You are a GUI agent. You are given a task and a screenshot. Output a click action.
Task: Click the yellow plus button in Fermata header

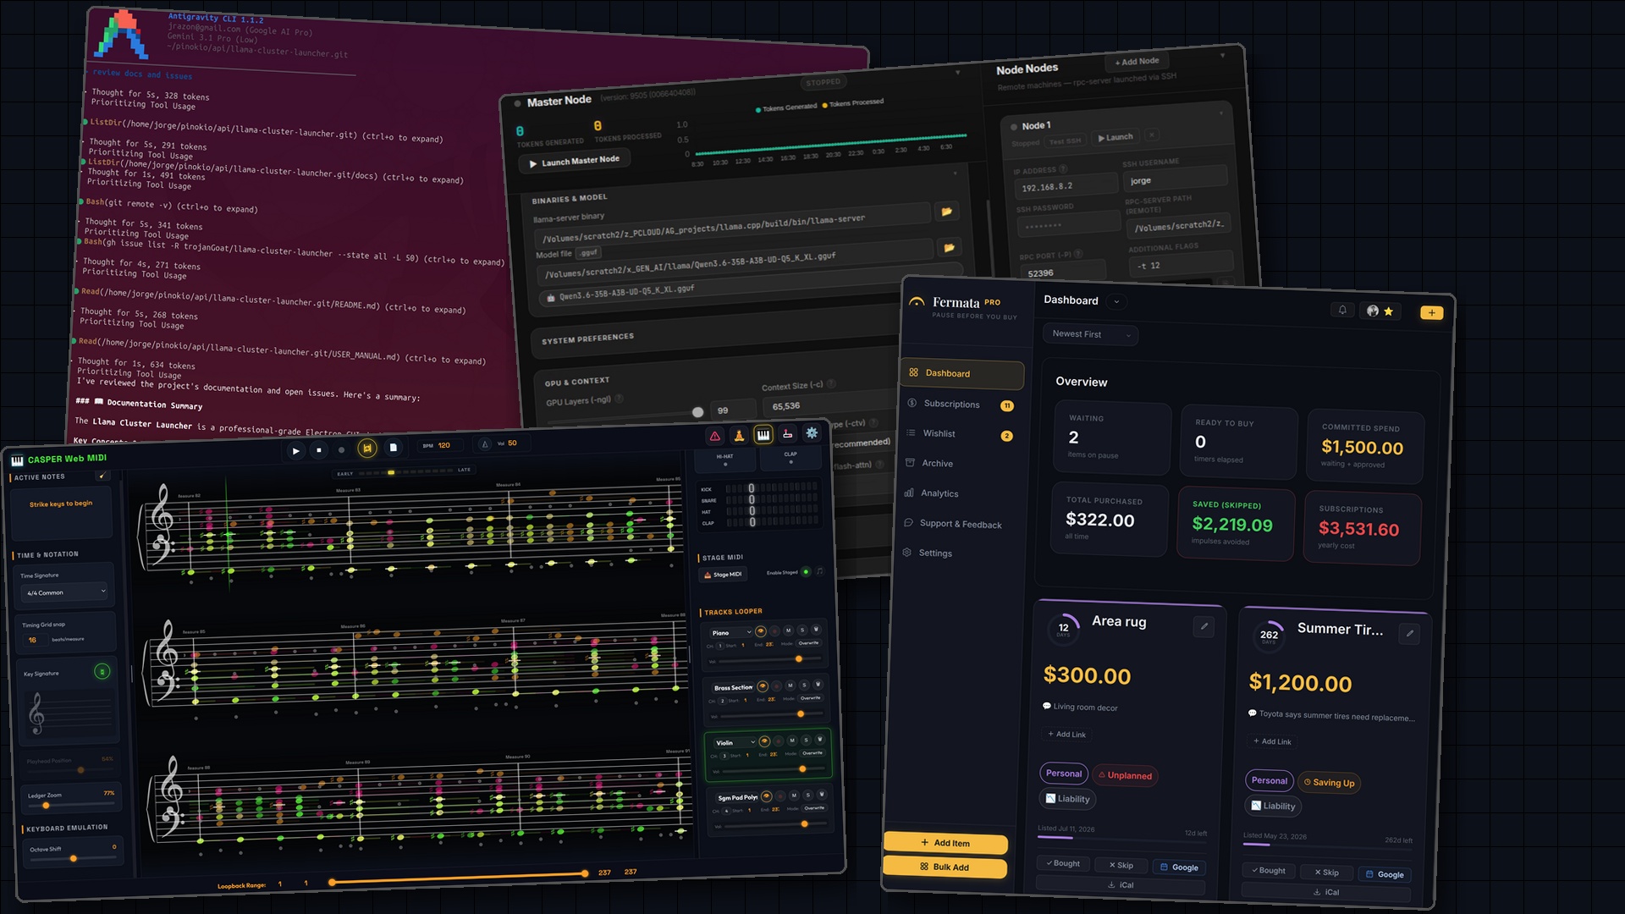click(x=1431, y=312)
